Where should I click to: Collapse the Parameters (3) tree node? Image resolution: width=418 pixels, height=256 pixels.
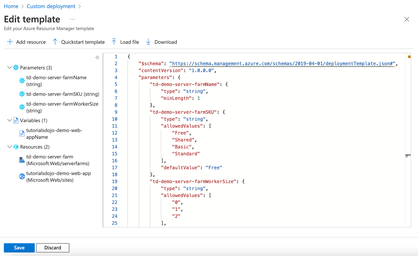9,68
